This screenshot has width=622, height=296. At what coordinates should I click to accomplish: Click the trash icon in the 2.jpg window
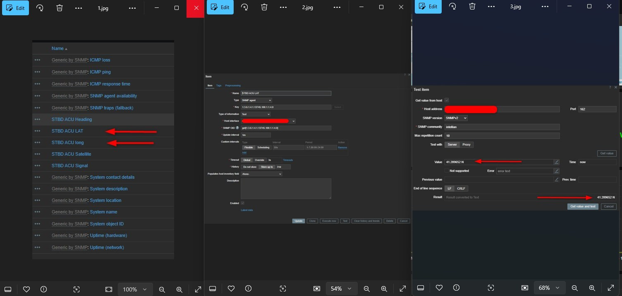click(x=264, y=7)
